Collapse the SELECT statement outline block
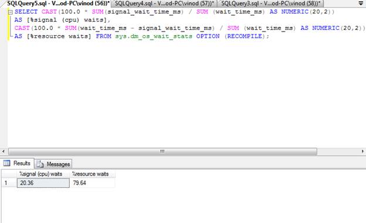 tap(11, 12)
